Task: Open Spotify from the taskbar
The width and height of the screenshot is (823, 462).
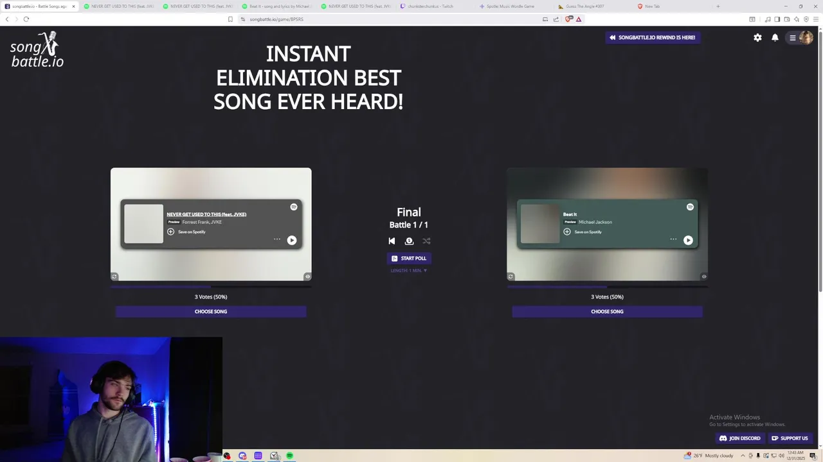Action: coord(290,456)
